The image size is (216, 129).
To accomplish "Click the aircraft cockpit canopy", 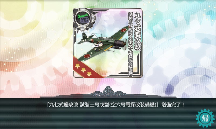I will tap(106, 39).
